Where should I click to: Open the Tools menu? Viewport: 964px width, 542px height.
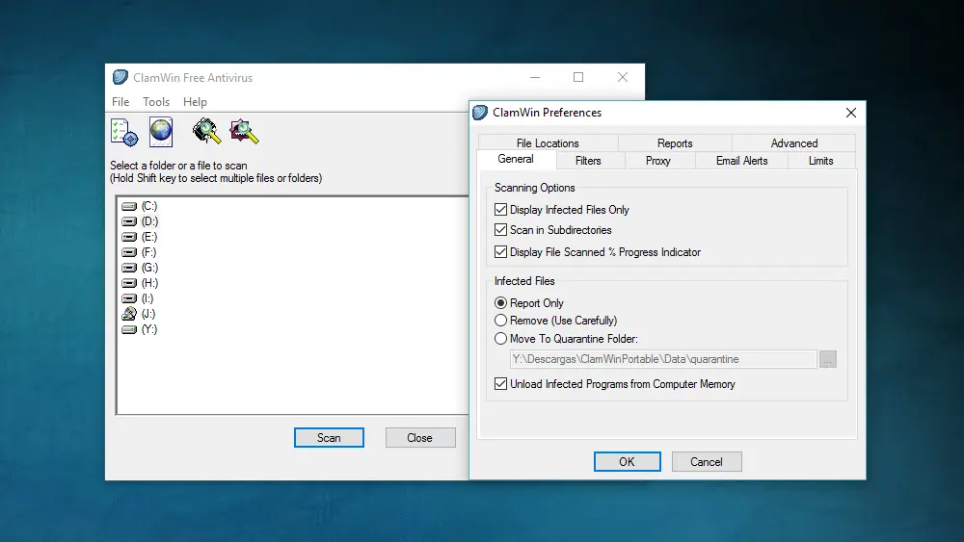(156, 102)
